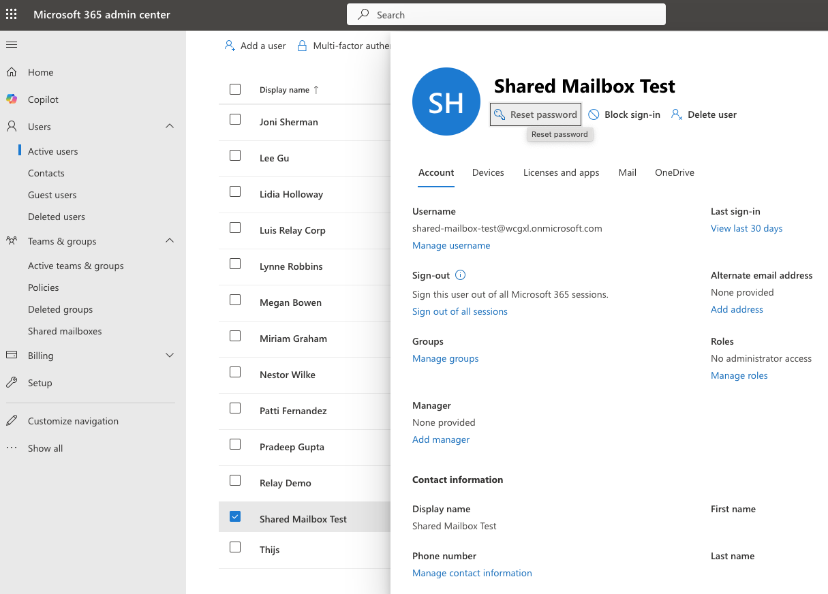Open Show all via the ellipsis icon
Image resolution: width=828 pixels, height=594 pixels.
(x=10, y=448)
